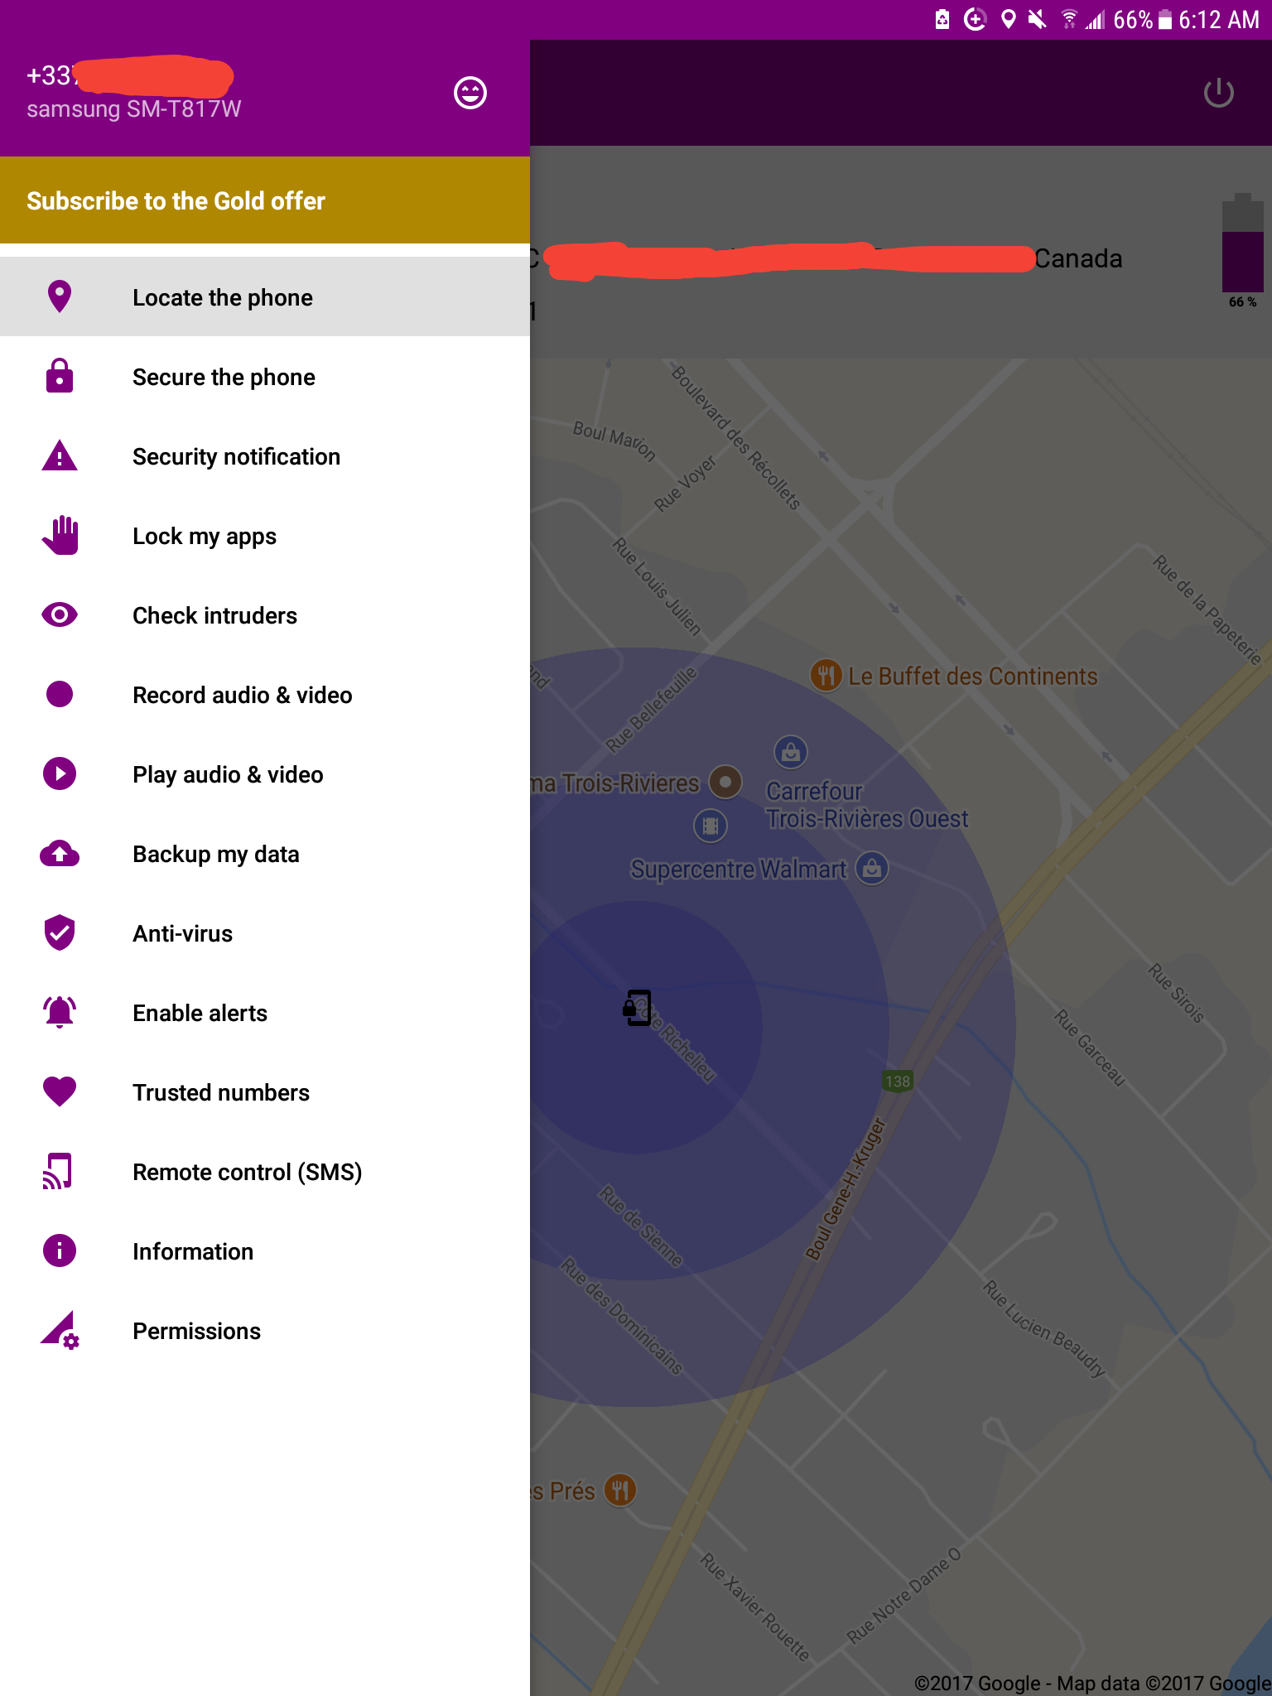Select Check intruders in the drawer

click(265, 614)
